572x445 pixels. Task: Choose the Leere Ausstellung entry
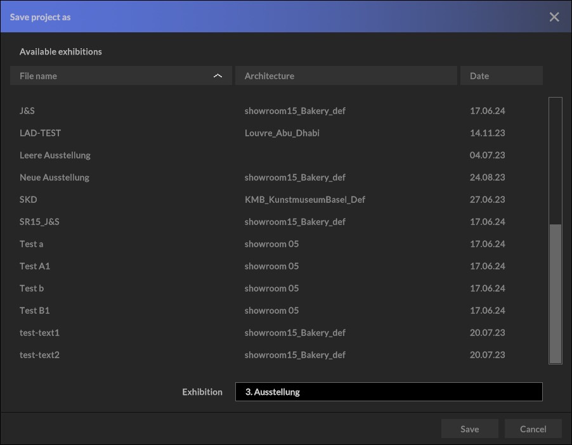tap(55, 155)
